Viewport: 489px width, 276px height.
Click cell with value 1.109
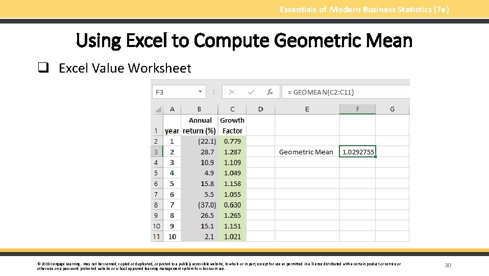[232, 163]
